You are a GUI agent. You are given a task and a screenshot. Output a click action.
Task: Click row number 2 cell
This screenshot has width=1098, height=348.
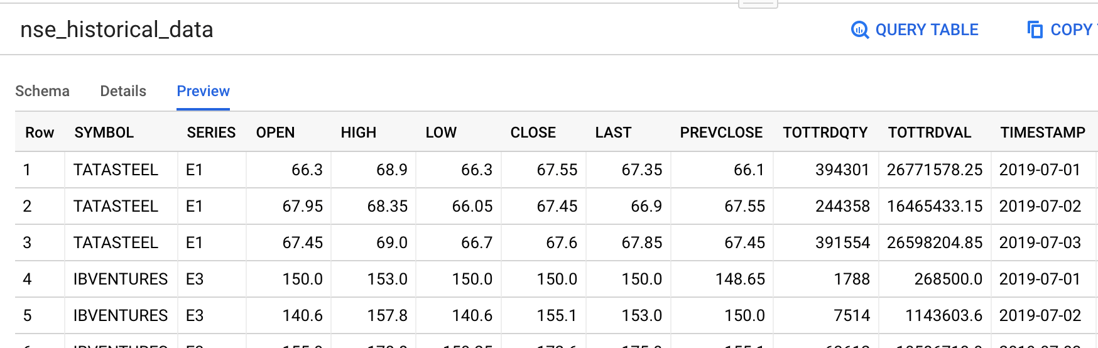point(27,206)
